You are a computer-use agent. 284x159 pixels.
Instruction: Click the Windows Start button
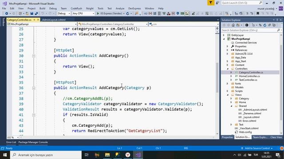click(5, 155)
